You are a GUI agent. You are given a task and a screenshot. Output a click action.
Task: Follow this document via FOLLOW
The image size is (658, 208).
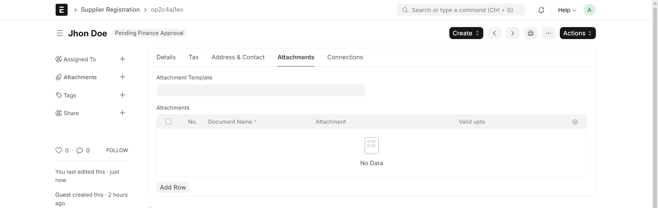(117, 150)
